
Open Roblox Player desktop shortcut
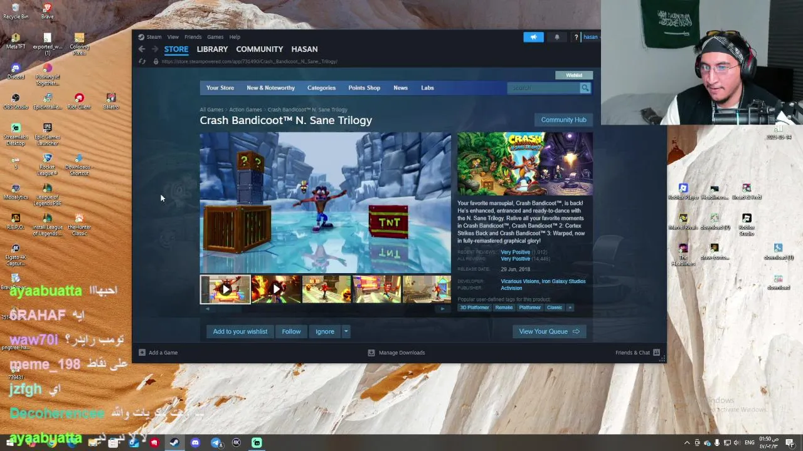pos(683,191)
